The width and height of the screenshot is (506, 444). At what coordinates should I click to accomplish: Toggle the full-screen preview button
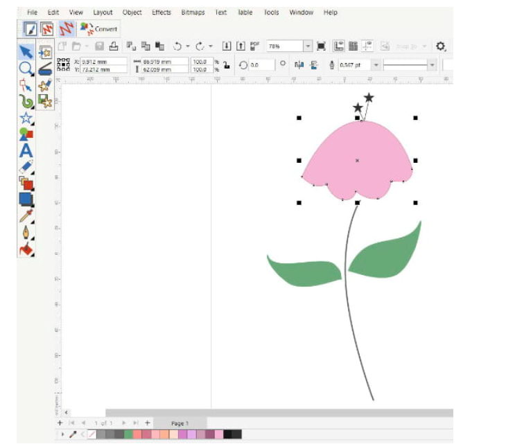click(321, 46)
